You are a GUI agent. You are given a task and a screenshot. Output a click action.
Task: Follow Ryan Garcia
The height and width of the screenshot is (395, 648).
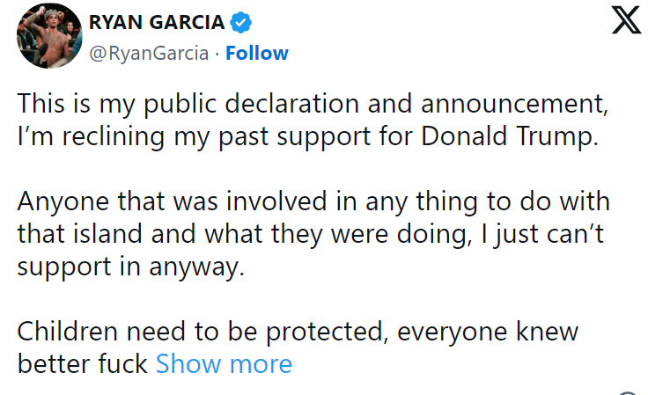coord(256,53)
